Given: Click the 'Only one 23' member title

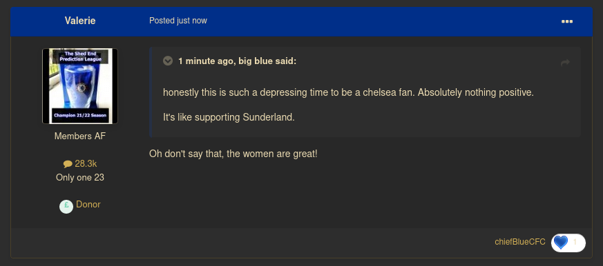Looking at the screenshot, I should tap(80, 178).
